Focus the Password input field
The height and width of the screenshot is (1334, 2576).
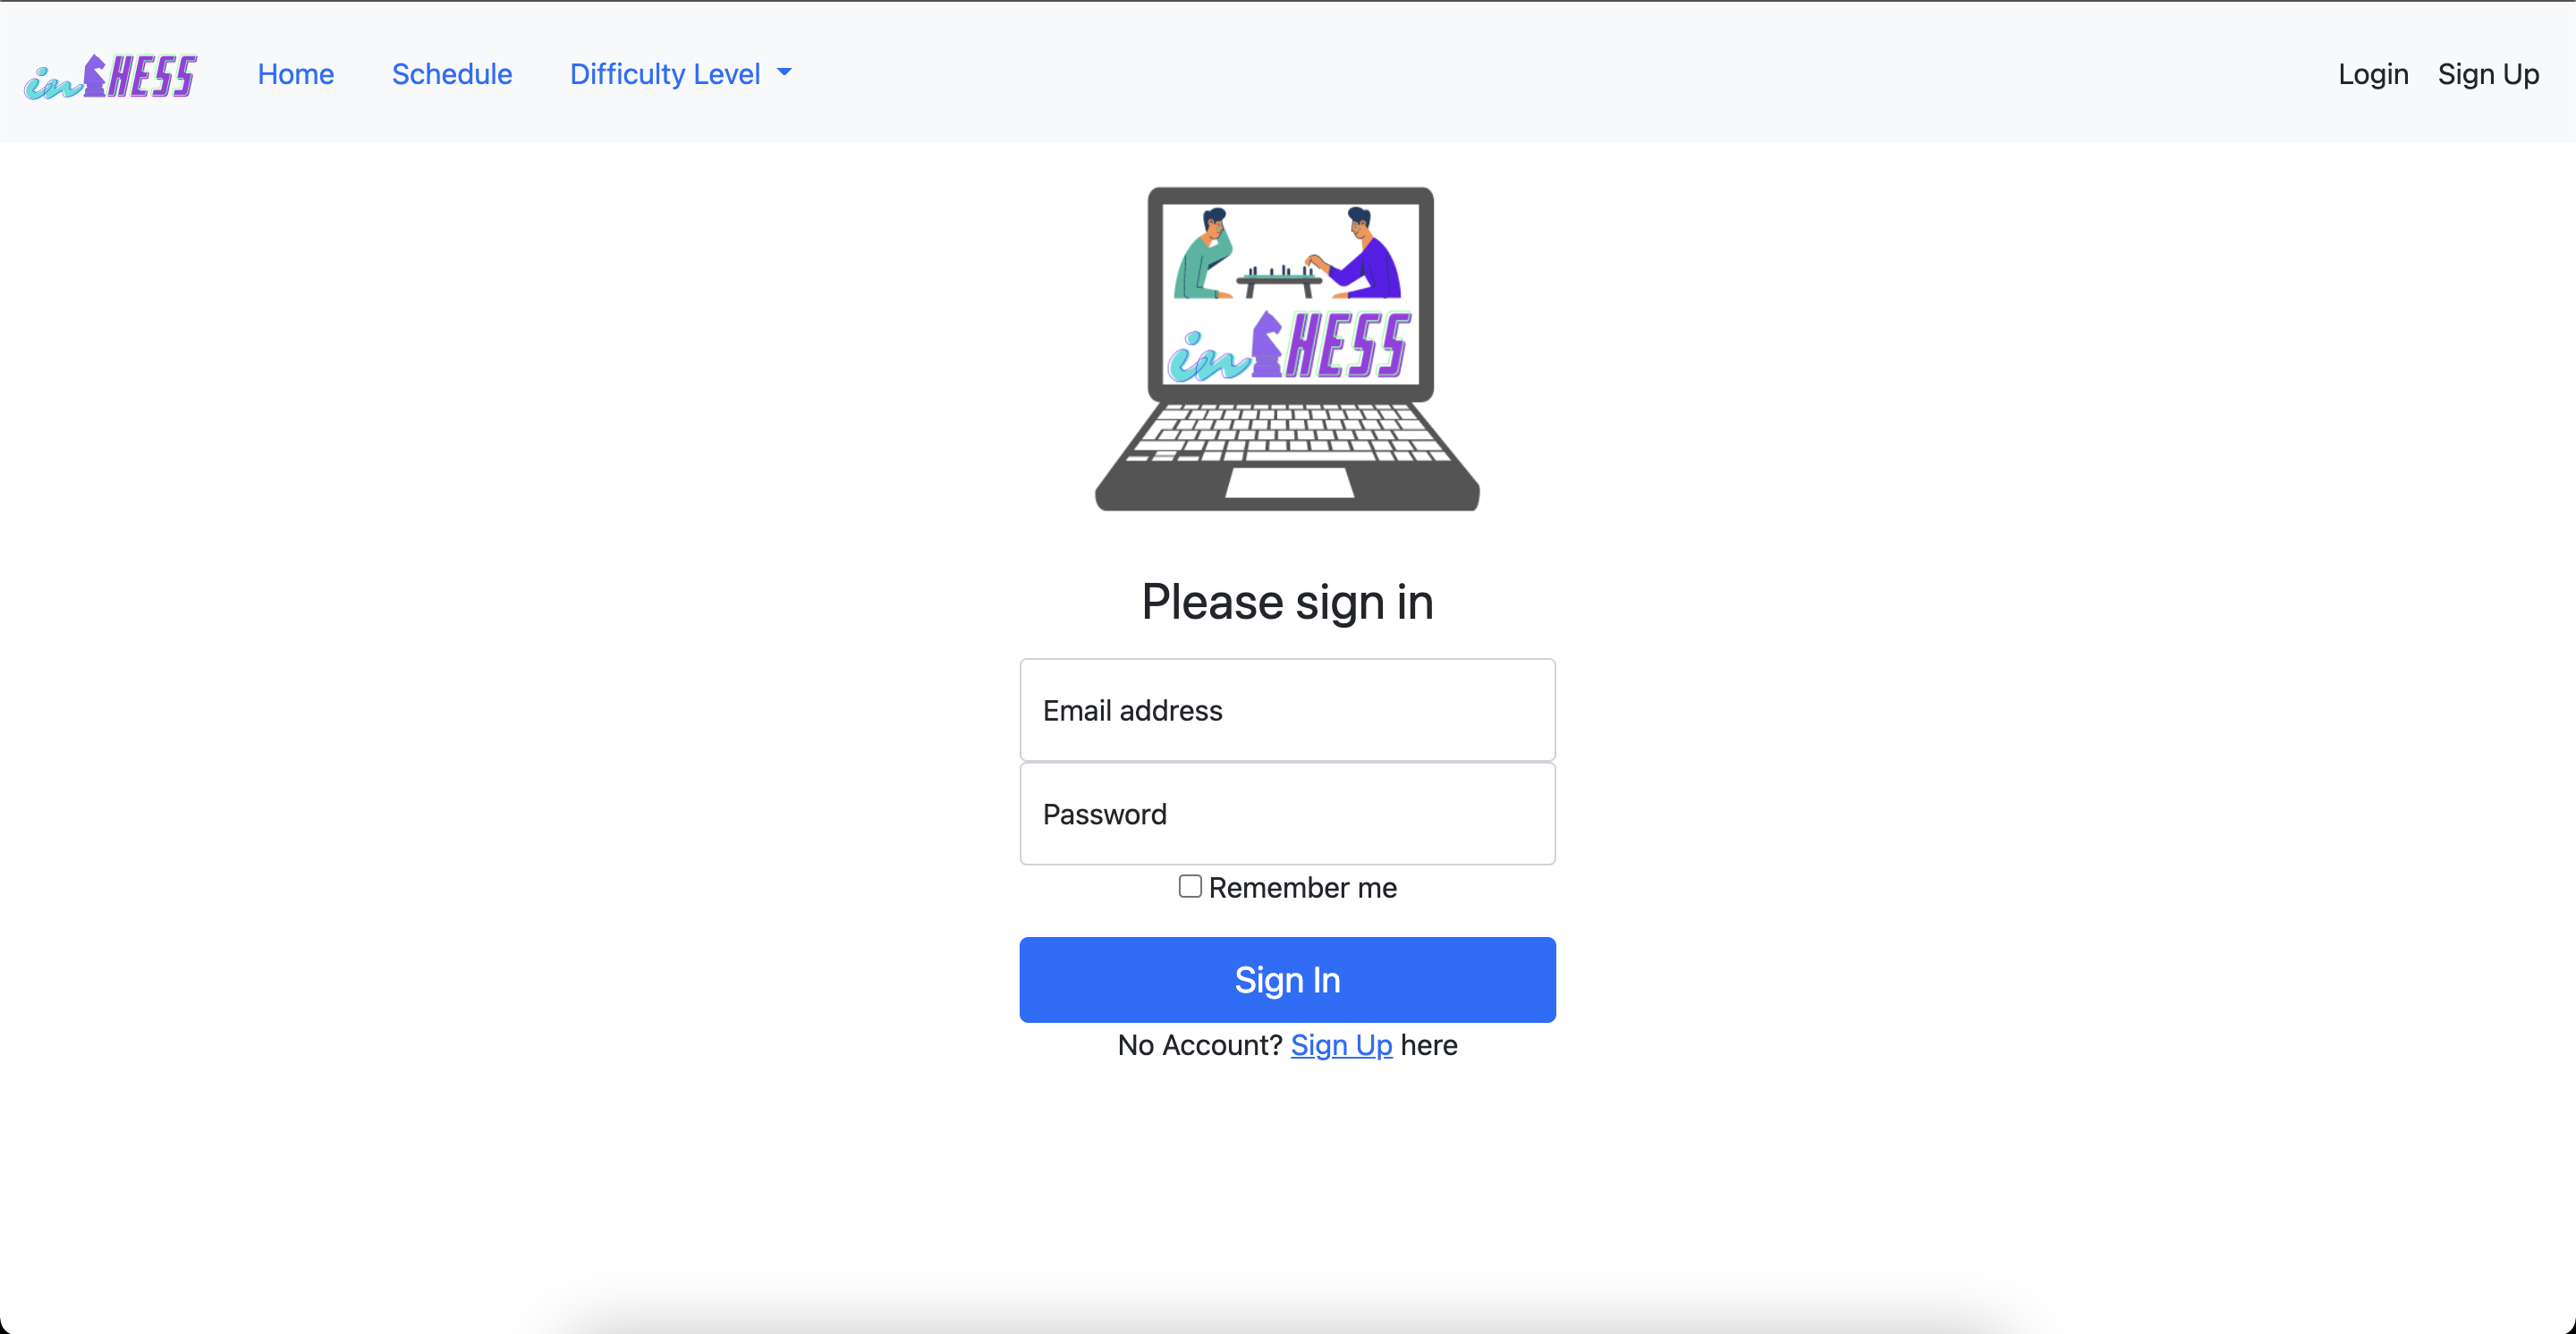1287,814
